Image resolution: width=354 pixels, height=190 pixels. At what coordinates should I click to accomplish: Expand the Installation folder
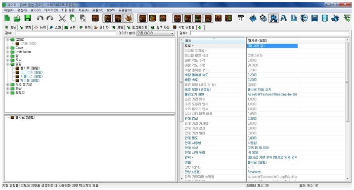(x=8, y=52)
